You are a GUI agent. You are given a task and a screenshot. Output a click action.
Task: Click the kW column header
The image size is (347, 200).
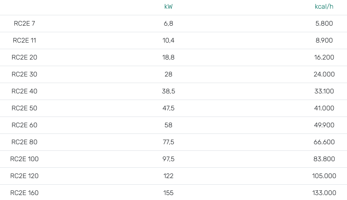click(x=168, y=7)
